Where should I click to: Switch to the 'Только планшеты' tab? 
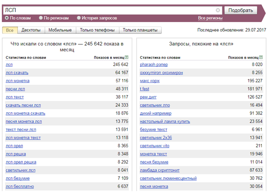[x=140, y=30]
